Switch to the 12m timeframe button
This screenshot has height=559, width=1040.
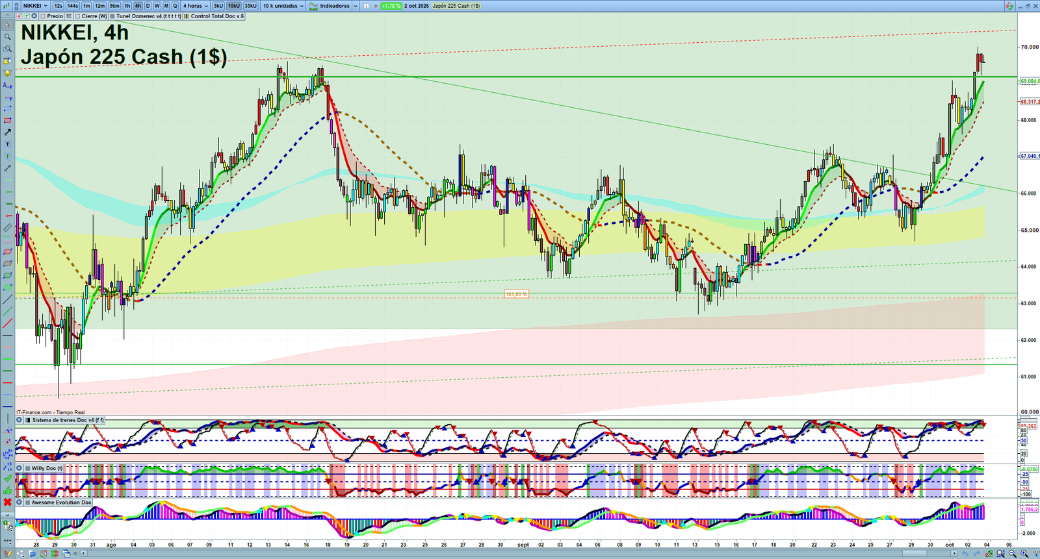pos(99,6)
